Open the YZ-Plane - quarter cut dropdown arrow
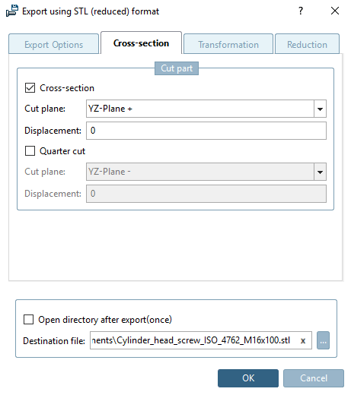This screenshot has height=395, width=351. point(320,172)
